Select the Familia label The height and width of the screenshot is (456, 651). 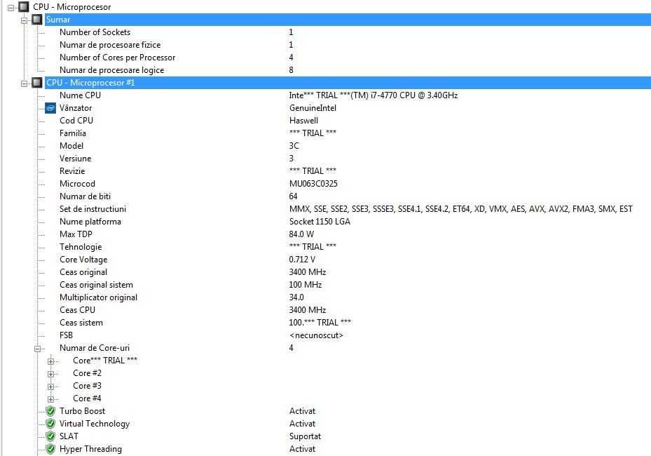(x=73, y=133)
